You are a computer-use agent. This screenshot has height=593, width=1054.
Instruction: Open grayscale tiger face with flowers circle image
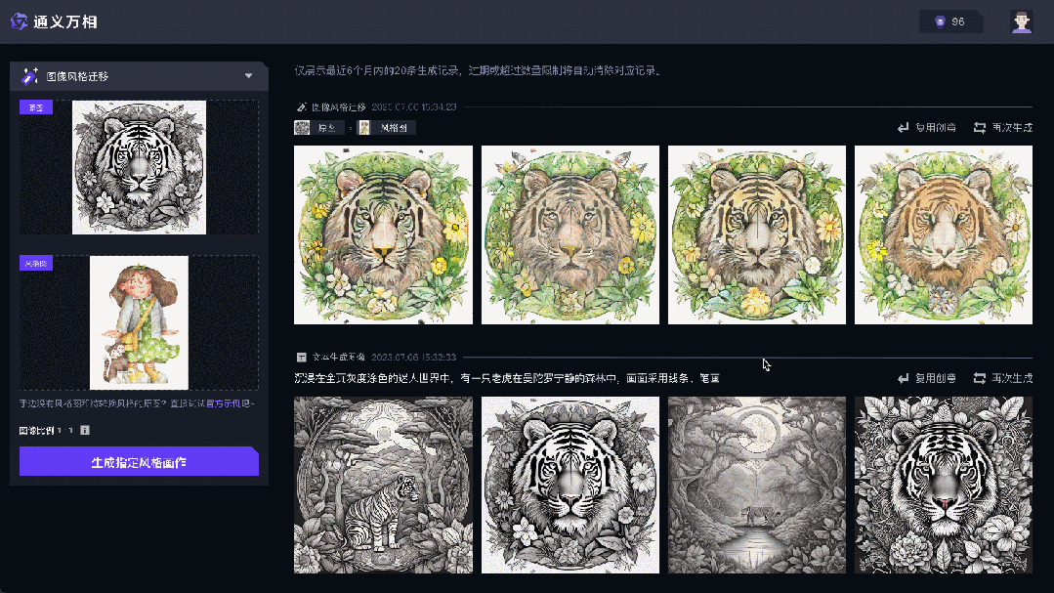click(x=570, y=485)
